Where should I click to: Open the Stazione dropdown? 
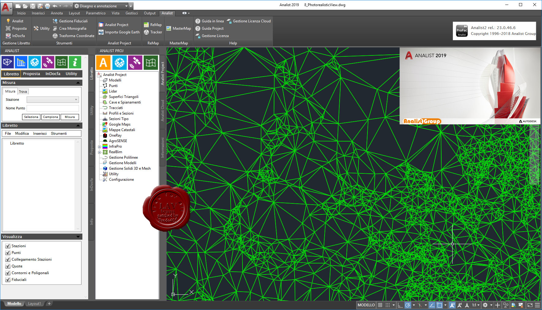(53, 100)
